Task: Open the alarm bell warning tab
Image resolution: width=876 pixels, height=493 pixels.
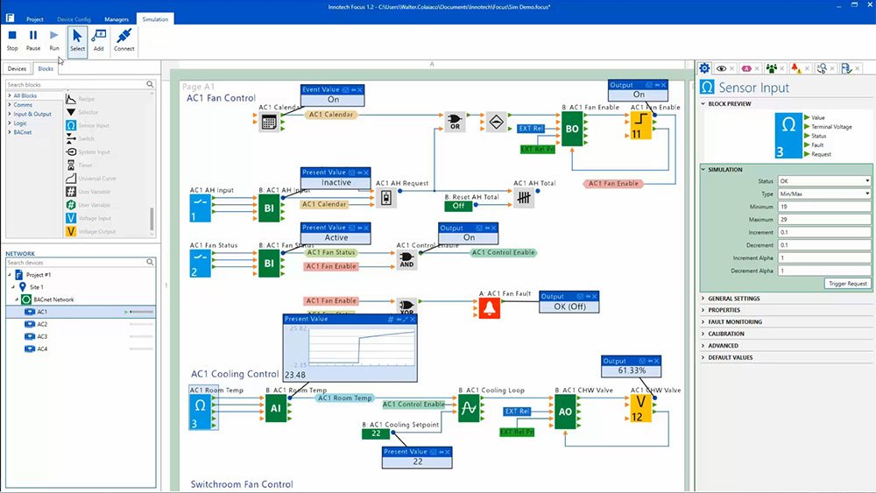Action: point(796,68)
